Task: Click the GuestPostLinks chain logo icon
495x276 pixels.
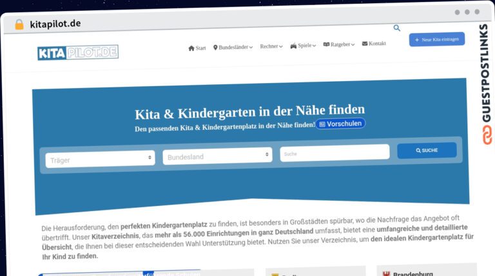Action: pos(487,135)
